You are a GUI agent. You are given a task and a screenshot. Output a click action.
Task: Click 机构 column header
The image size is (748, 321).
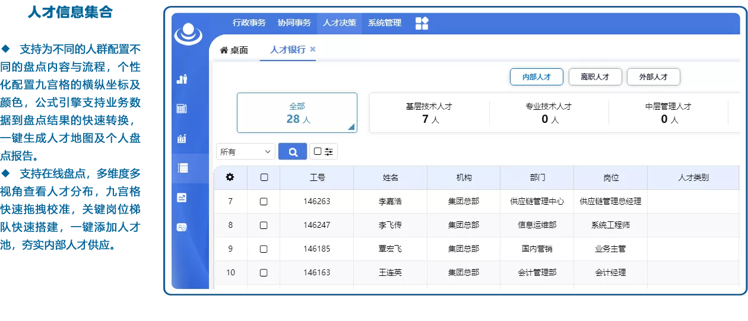464,177
